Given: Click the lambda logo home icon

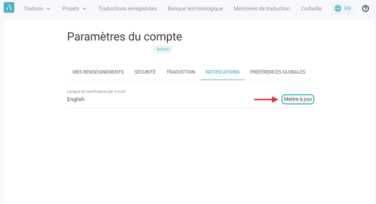Looking at the screenshot, I should tap(9, 8).
